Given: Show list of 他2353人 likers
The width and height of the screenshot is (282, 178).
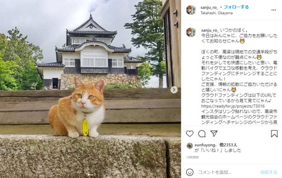Looking at the screenshot, I should tap(228, 145).
